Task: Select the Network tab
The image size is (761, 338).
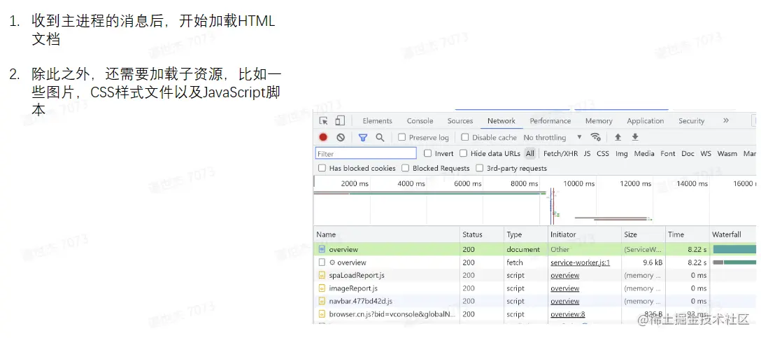Action: tap(502, 121)
